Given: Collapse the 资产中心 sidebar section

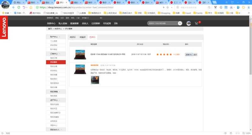Looking at the screenshot, I should tap(56, 100).
